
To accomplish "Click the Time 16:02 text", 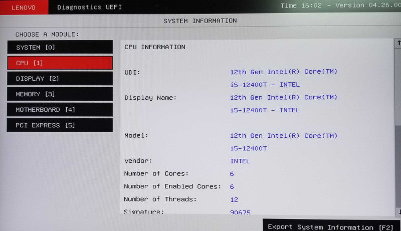I will coord(301,6).
